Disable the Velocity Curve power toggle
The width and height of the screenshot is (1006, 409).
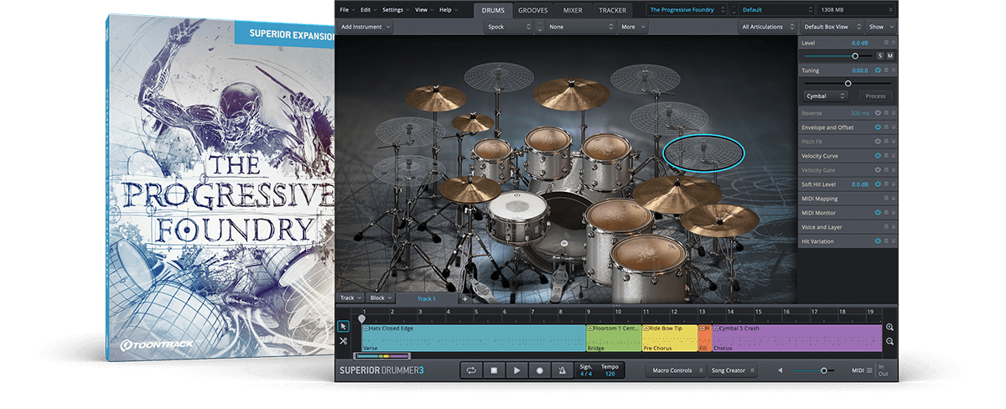[878, 156]
